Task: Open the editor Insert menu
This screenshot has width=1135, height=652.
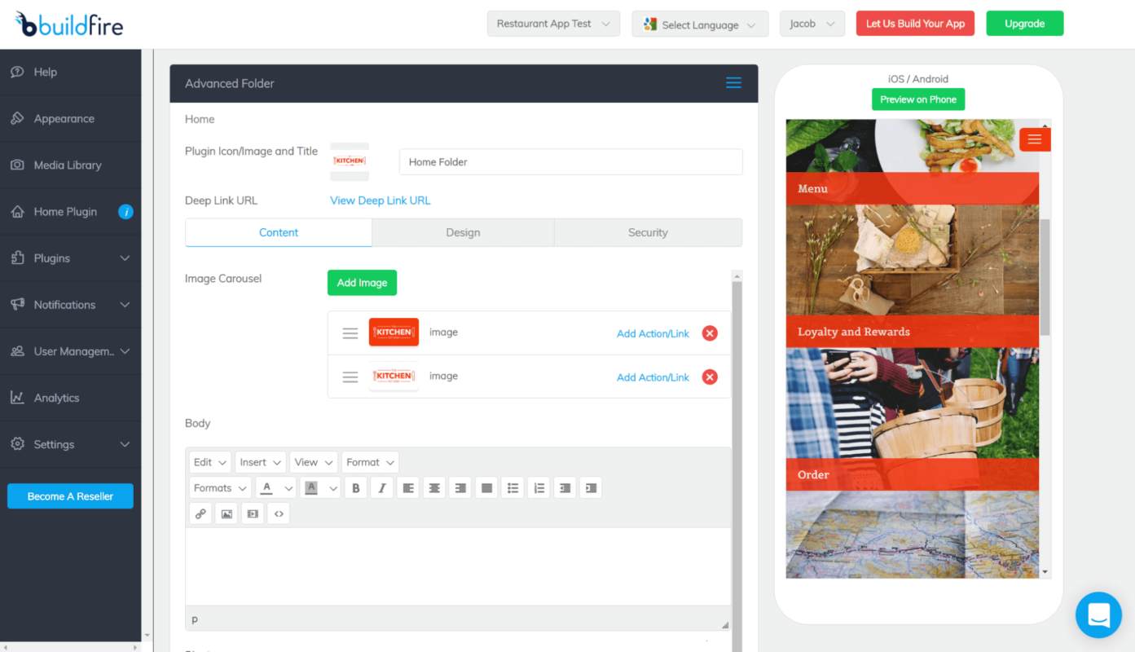Action: (x=261, y=462)
